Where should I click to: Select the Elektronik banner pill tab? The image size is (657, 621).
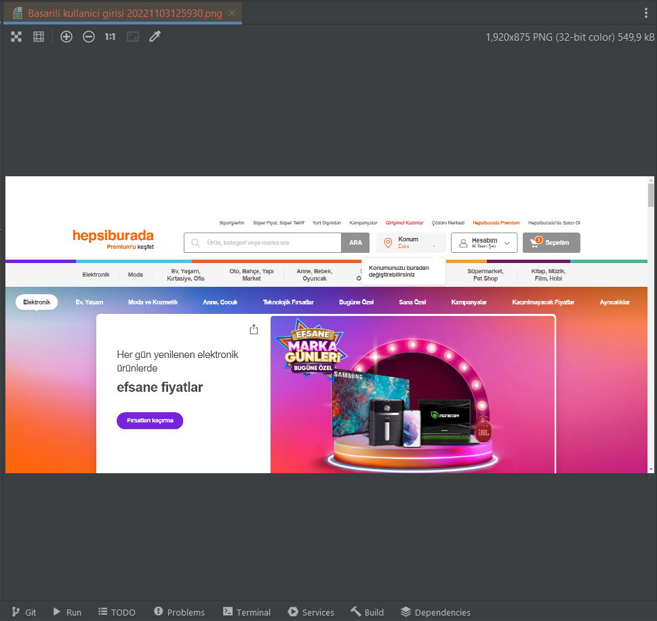point(37,302)
